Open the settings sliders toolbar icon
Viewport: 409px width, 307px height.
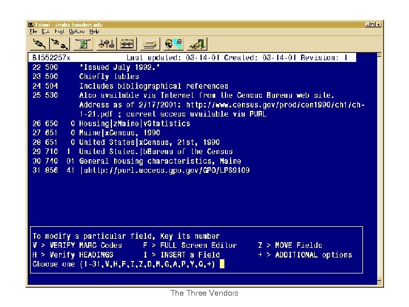tap(106, 44)
